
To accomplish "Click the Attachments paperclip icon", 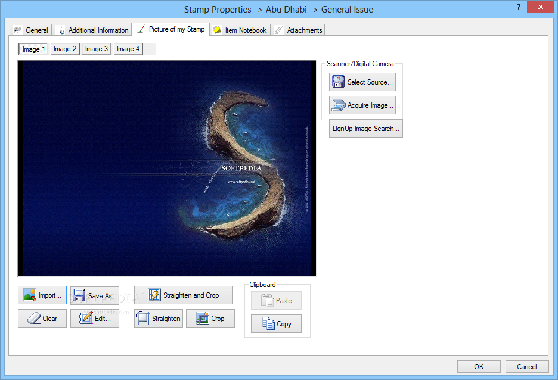I will pyautogui.click(x=280, y=30).
